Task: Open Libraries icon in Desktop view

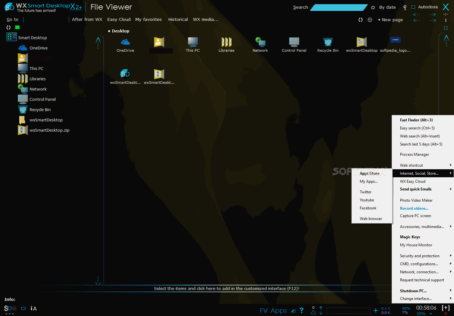Action: click(x=227, y=42)
